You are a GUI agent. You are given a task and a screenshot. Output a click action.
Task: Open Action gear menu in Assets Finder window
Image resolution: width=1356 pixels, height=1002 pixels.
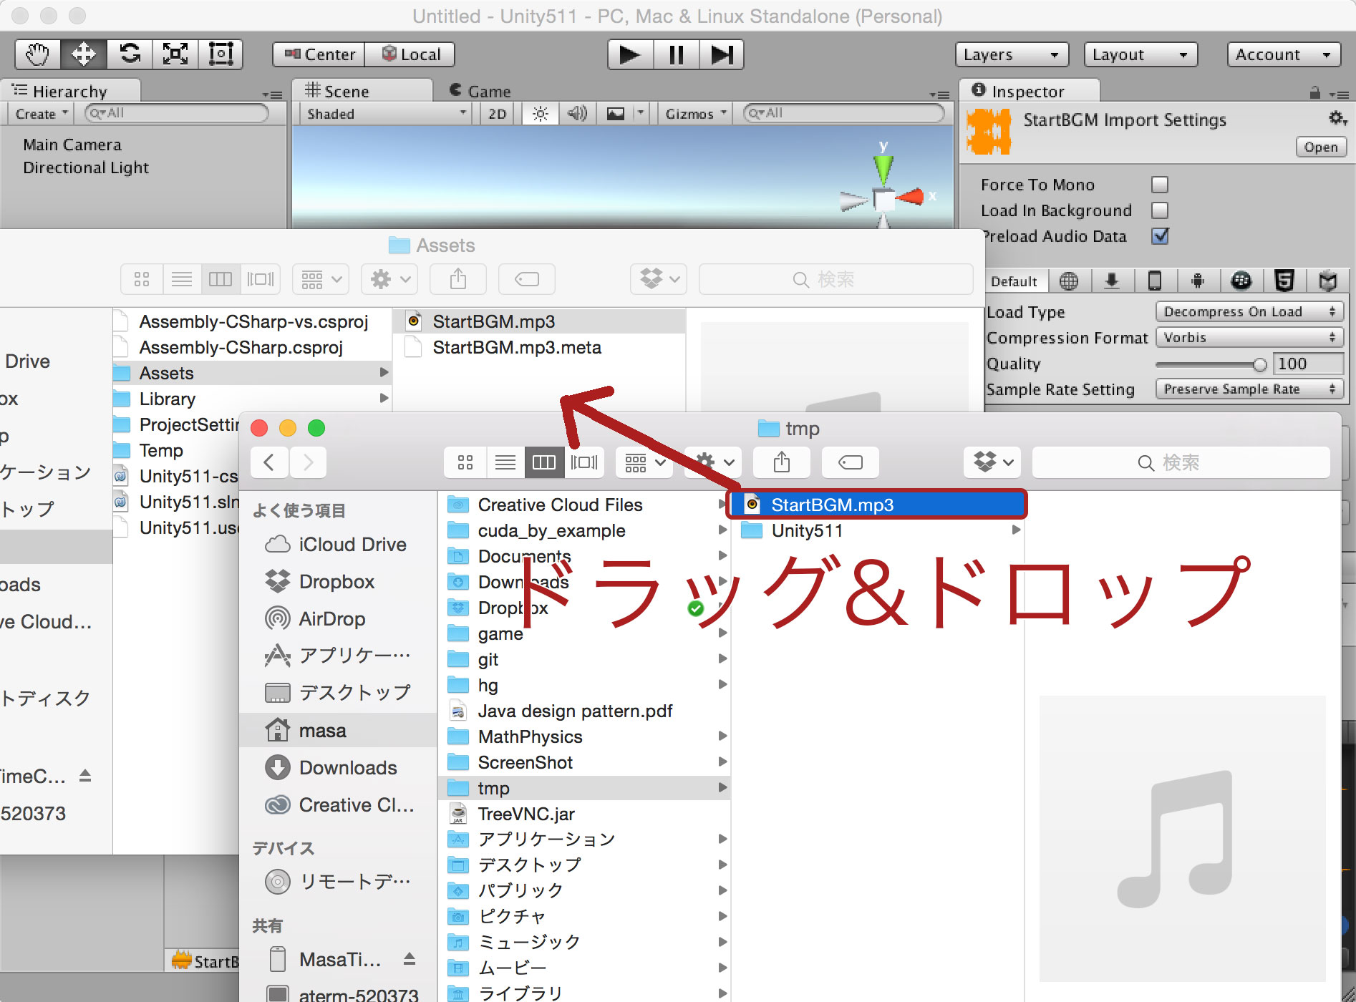(389, 279)
